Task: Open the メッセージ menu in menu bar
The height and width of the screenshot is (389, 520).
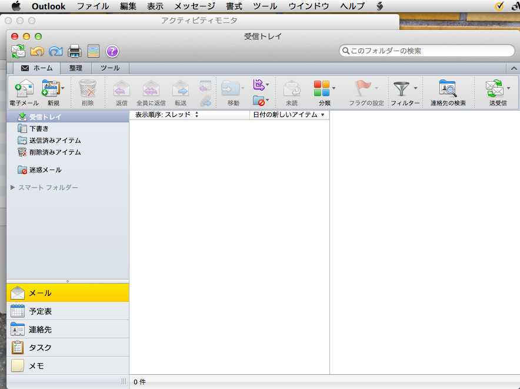Action: click(195, 6)
